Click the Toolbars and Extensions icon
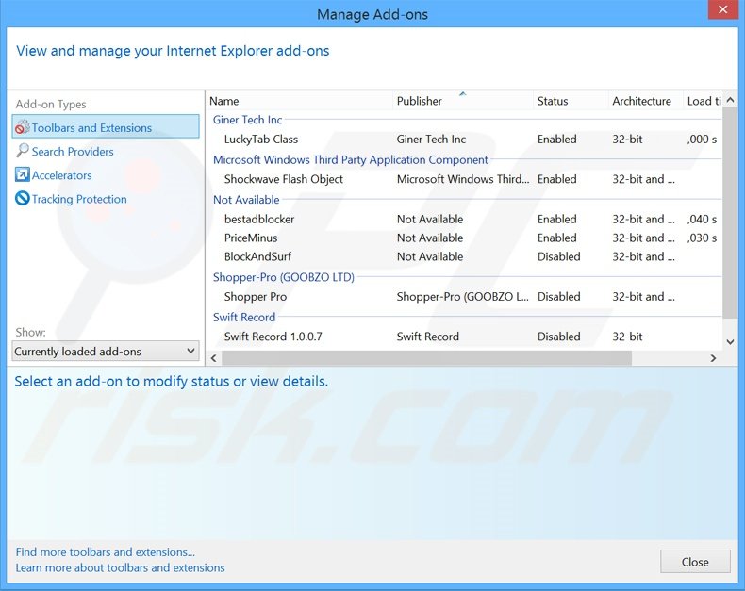 click(x=23, y=127)
